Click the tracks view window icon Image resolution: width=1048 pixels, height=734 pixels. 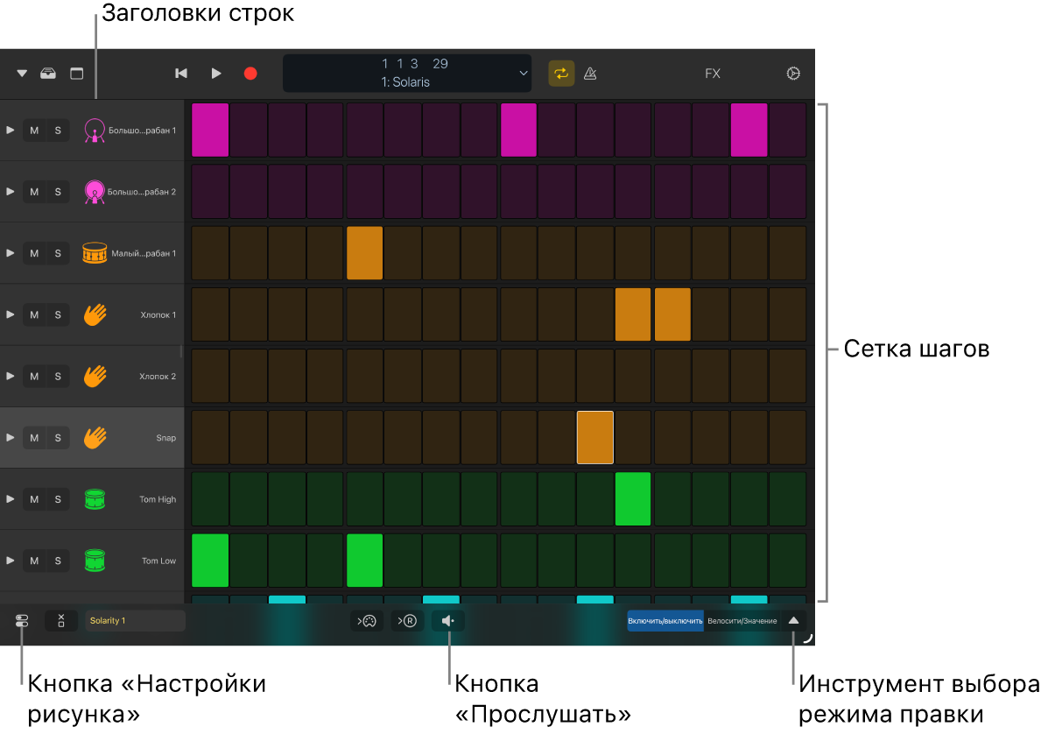click(x=77, y=74)
